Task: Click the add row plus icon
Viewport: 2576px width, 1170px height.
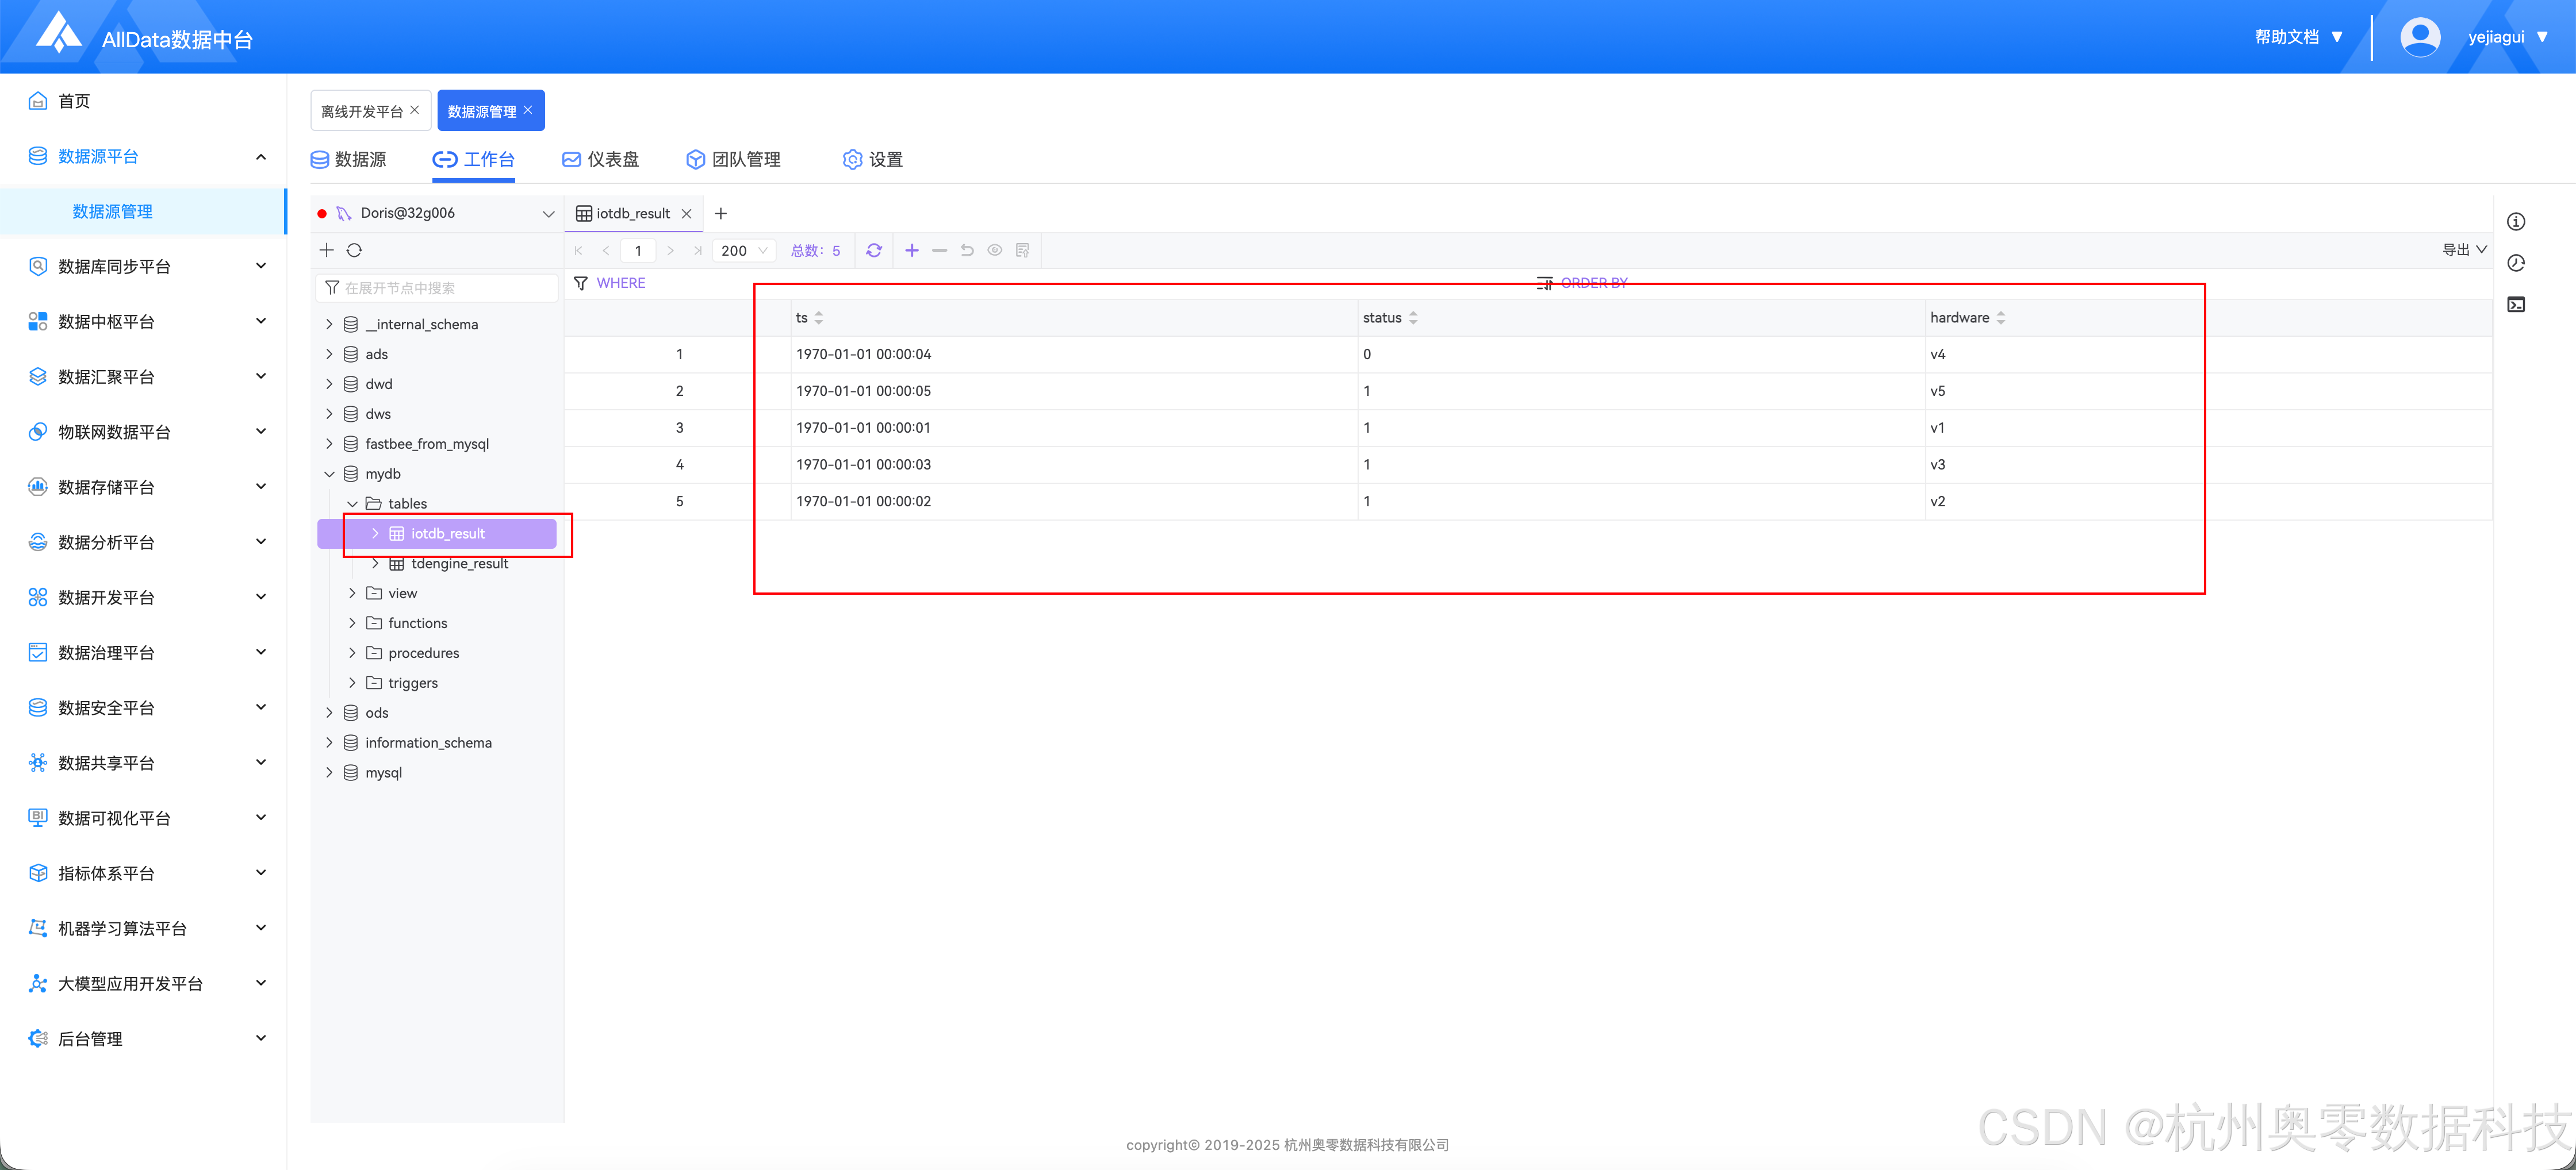Action: [x=911, y=251]
